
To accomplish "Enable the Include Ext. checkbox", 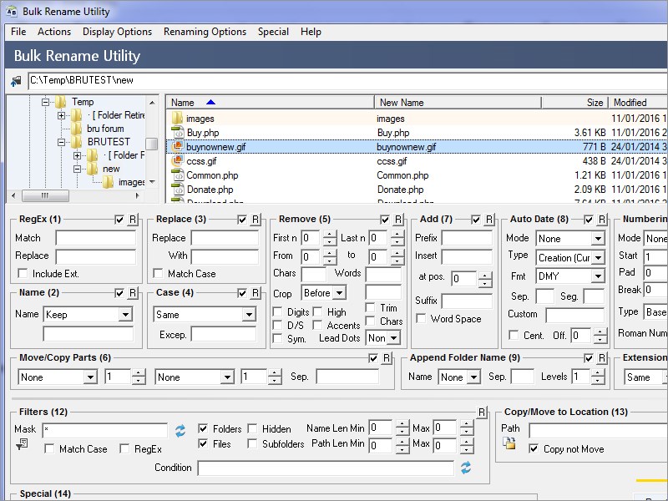I will pos(23,274).
